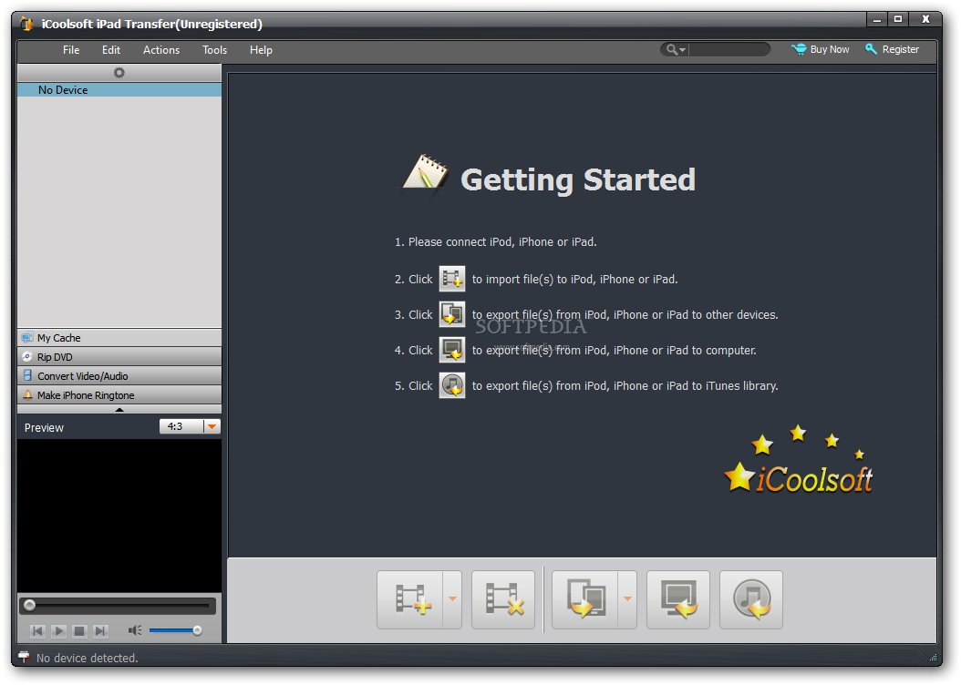Click the 'Please connect iPod, iPhone or iPad.' text

502,241
